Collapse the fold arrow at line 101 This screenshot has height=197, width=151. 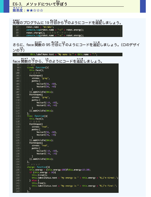click(21, 76)
